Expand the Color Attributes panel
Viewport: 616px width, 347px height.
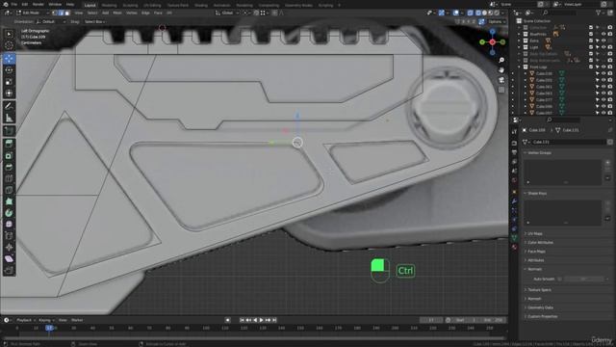coord(540,242)
